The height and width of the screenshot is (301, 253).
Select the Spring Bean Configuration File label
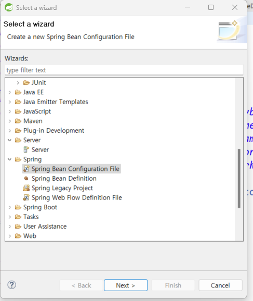coord(75,169)
